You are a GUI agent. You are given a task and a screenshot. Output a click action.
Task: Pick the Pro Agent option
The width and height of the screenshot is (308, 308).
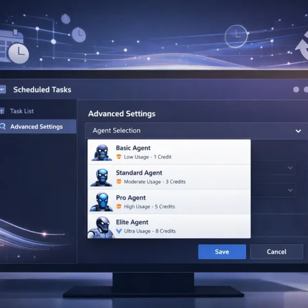(x=169, y=202)
